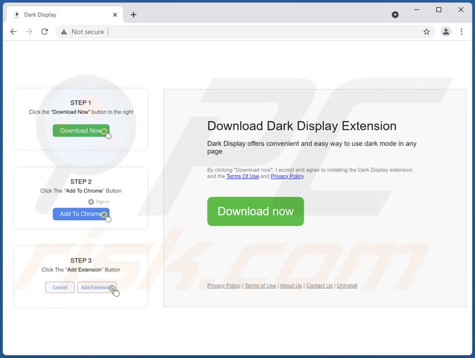Click the Cancel button in Step 3
This screenshot has height=358, width=475.
coord(60,288)
